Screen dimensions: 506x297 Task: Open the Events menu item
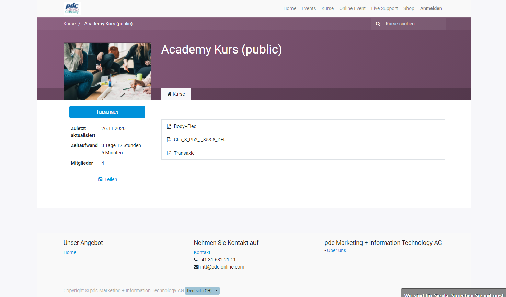coord(309,8)
